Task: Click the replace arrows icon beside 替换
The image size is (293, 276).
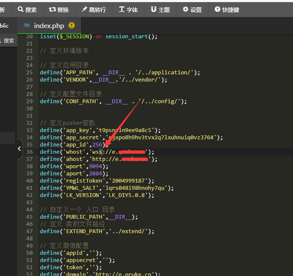Action: pos(52,9)
